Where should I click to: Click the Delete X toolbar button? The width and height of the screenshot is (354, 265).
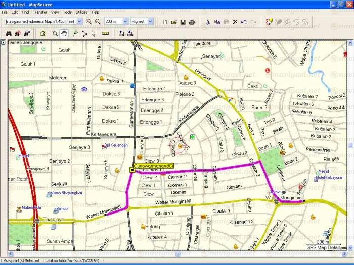tap(235, 22)
